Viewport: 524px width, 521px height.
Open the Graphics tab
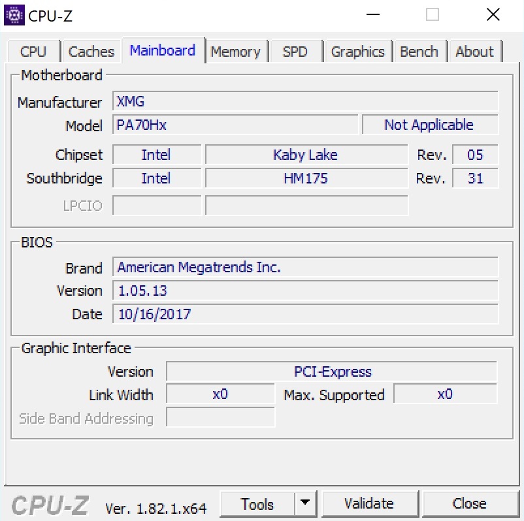357,52
